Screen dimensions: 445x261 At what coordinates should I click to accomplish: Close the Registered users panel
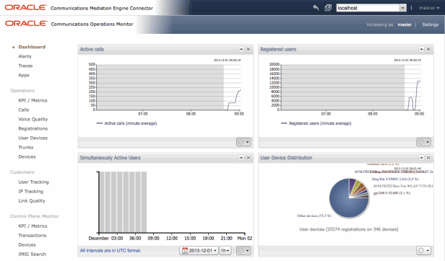(x=428, y=49)
